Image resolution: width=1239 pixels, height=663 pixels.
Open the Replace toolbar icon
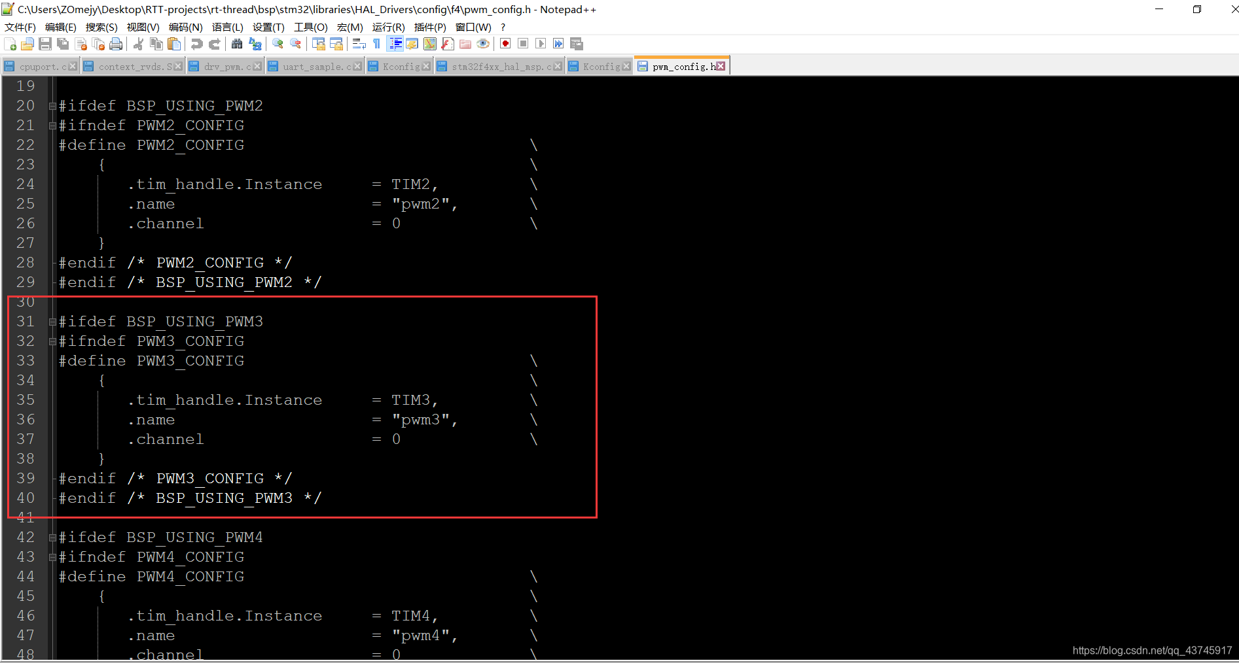pyautogui.click(x=255, y=44)
